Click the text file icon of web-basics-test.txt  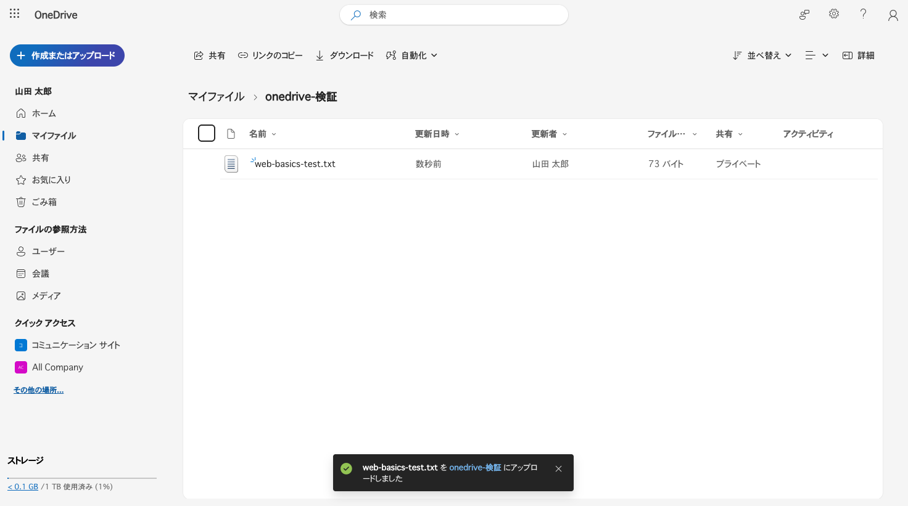pos(231,164)
